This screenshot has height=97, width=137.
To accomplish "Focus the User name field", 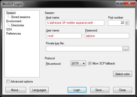I will [x=64, y=36].
